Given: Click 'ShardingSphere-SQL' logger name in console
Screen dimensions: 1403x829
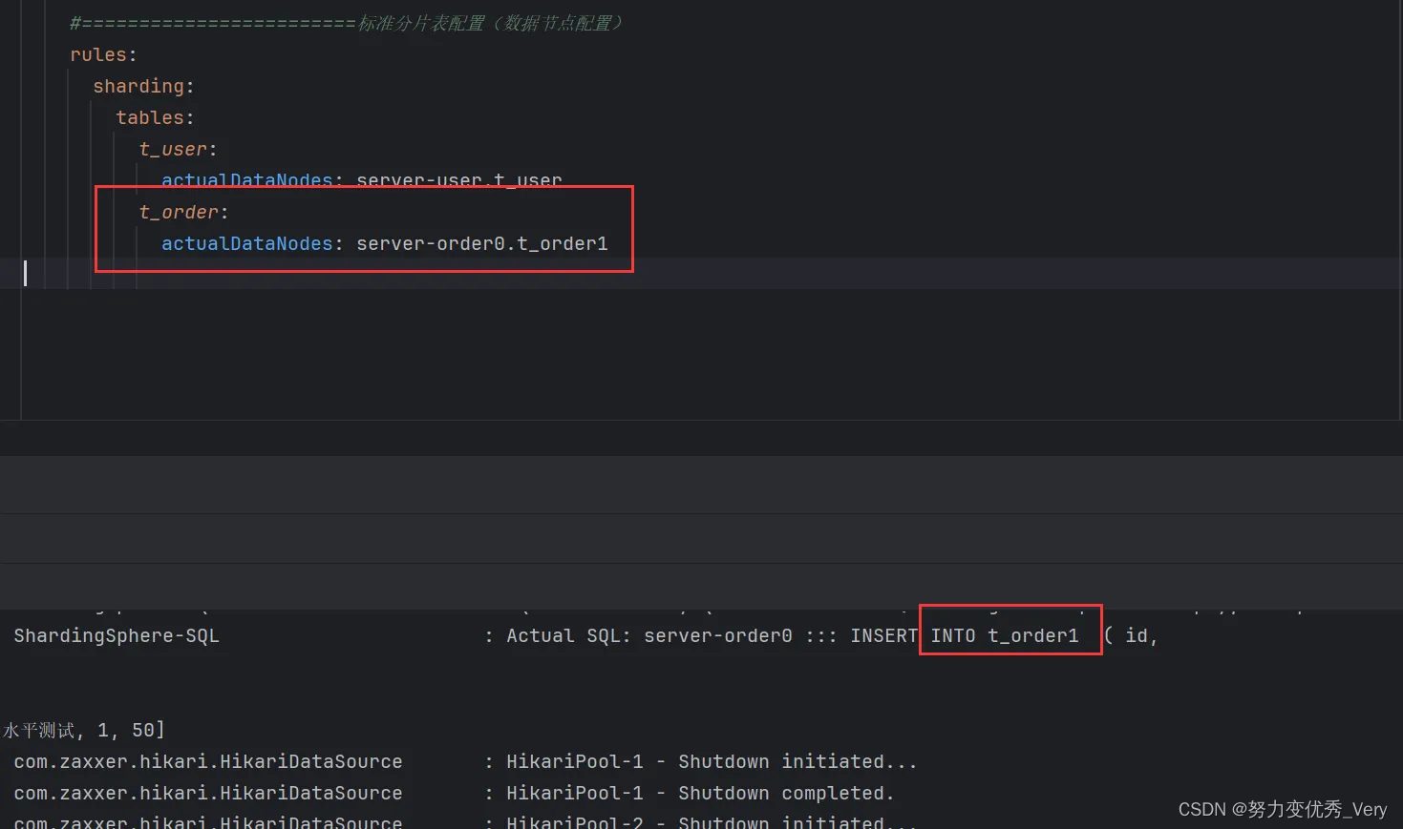Looking at the screenshot, I should (117, 635).
